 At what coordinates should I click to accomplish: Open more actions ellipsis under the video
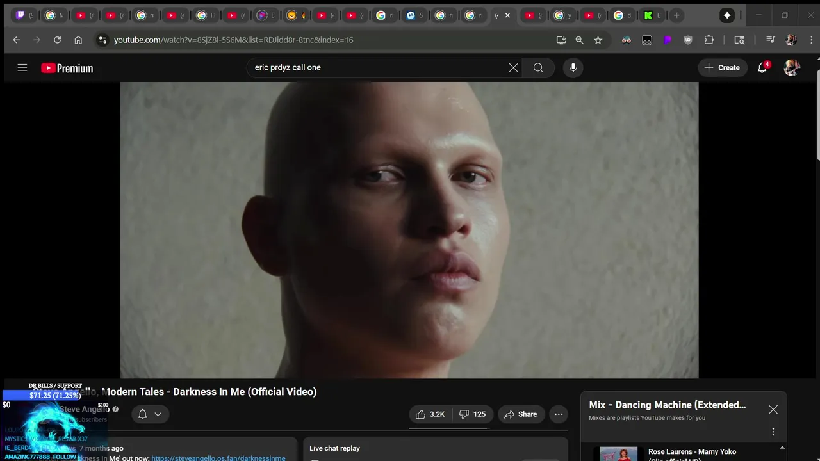(x=559, y=414)
